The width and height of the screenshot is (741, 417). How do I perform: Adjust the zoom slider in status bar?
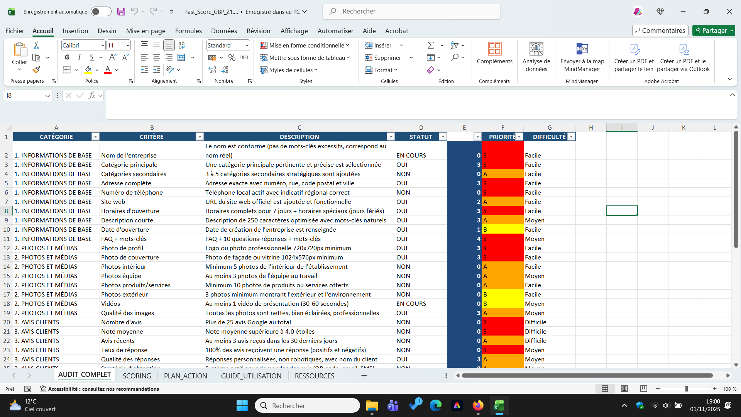coord(687,389)
